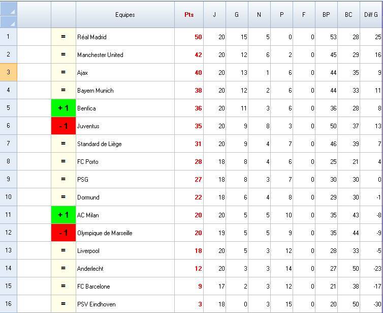Click the equals sign next to Réal Madrid

click(x=63, y=37)
